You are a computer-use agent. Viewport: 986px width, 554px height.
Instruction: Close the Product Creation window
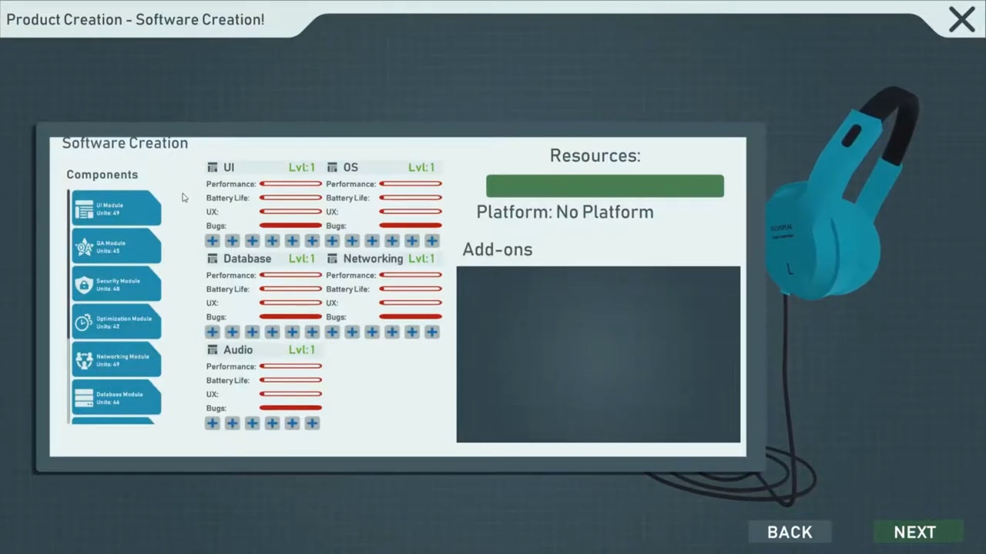tap(961, 19)
